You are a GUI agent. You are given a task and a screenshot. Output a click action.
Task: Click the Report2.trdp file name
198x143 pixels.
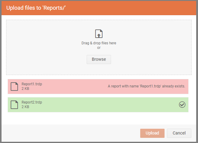click(32, 102)
